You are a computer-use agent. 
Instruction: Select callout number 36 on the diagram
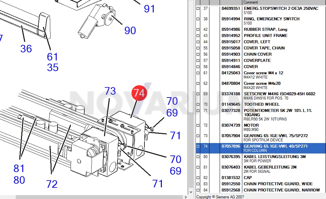pyautogui.click(x=26, y=49)
